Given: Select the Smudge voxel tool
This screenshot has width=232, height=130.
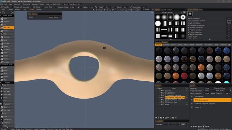Looking at the screenshot, I should pyautogui.click(x=7, y=62).
